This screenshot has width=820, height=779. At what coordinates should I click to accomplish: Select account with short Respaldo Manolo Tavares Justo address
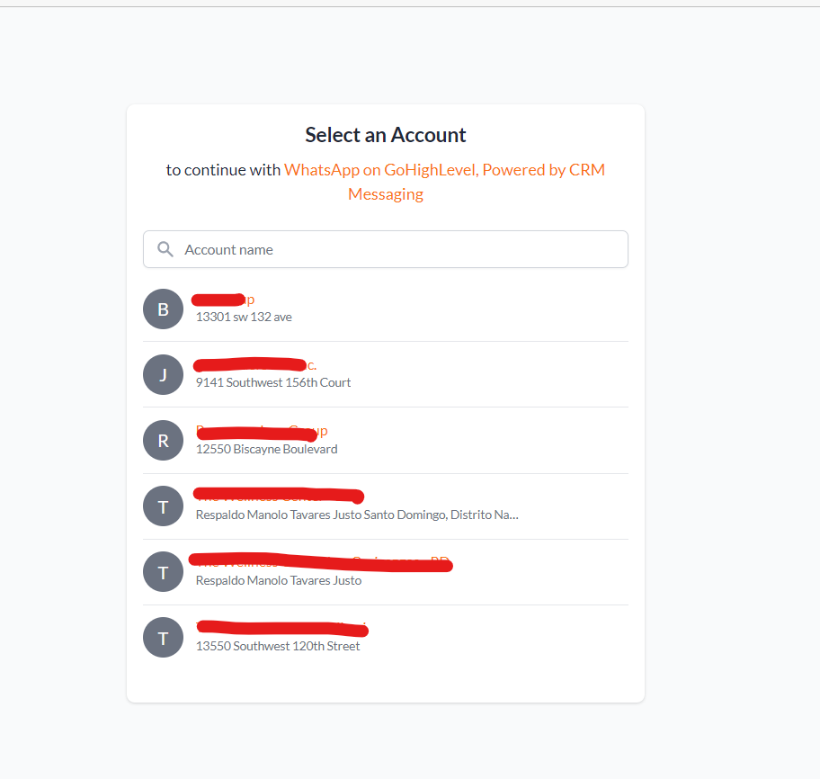click(x=386, y=572)
